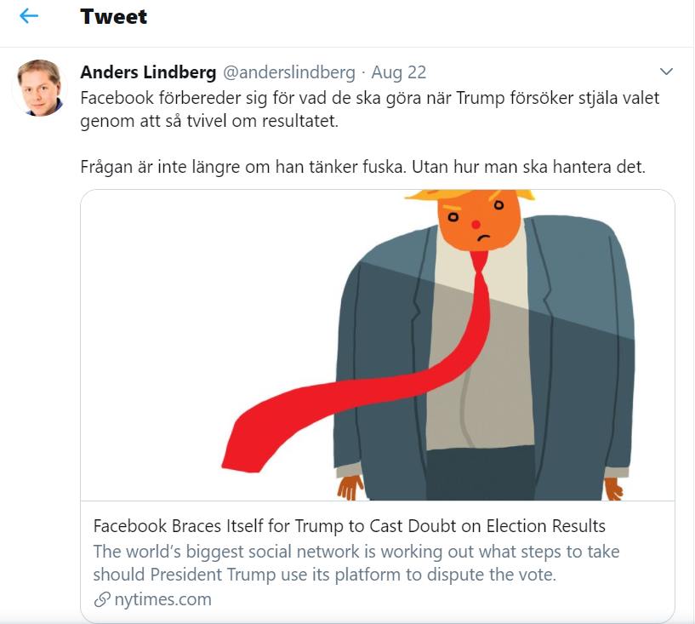Click the back arrow icon
Screen dimensions: 695x624
[x=29, y=16]
